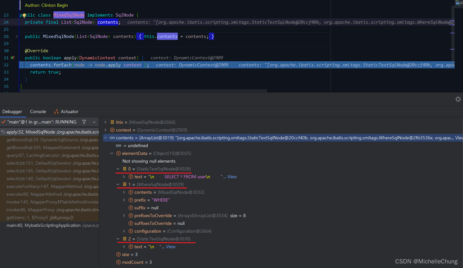Screen dimensions: 463x268
Task: Select main:40, MybatisScriptingApplication frame
Action: tap(49, 225)
